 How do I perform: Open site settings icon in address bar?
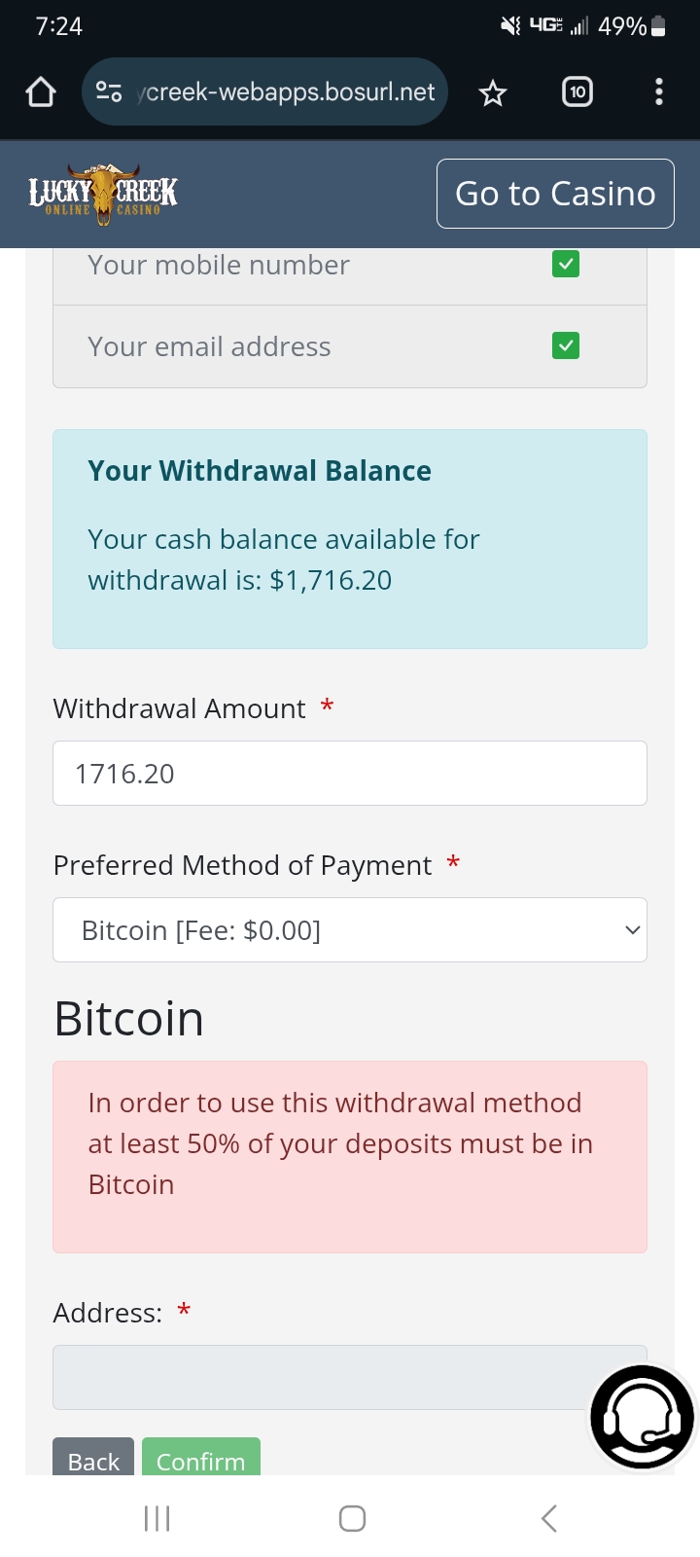coord(109,92)
